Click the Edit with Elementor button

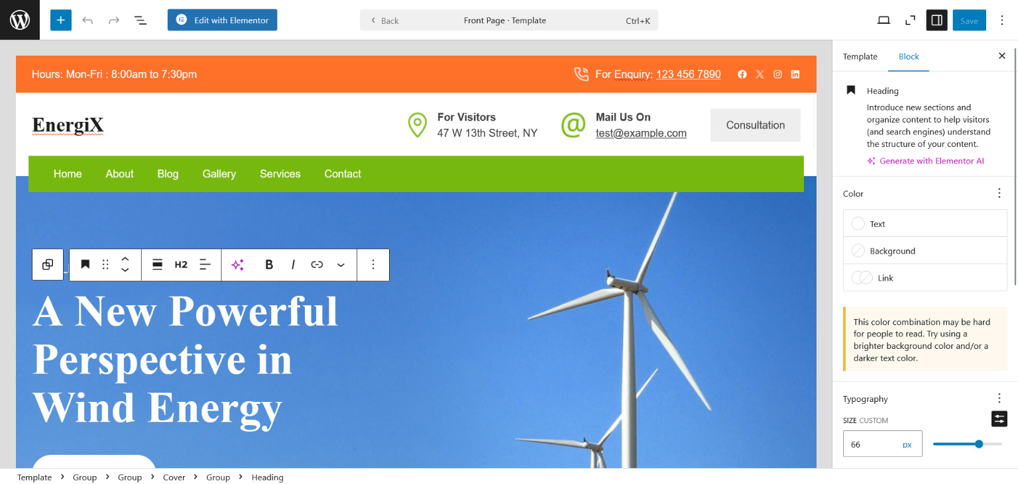click(x=222, y=20)
